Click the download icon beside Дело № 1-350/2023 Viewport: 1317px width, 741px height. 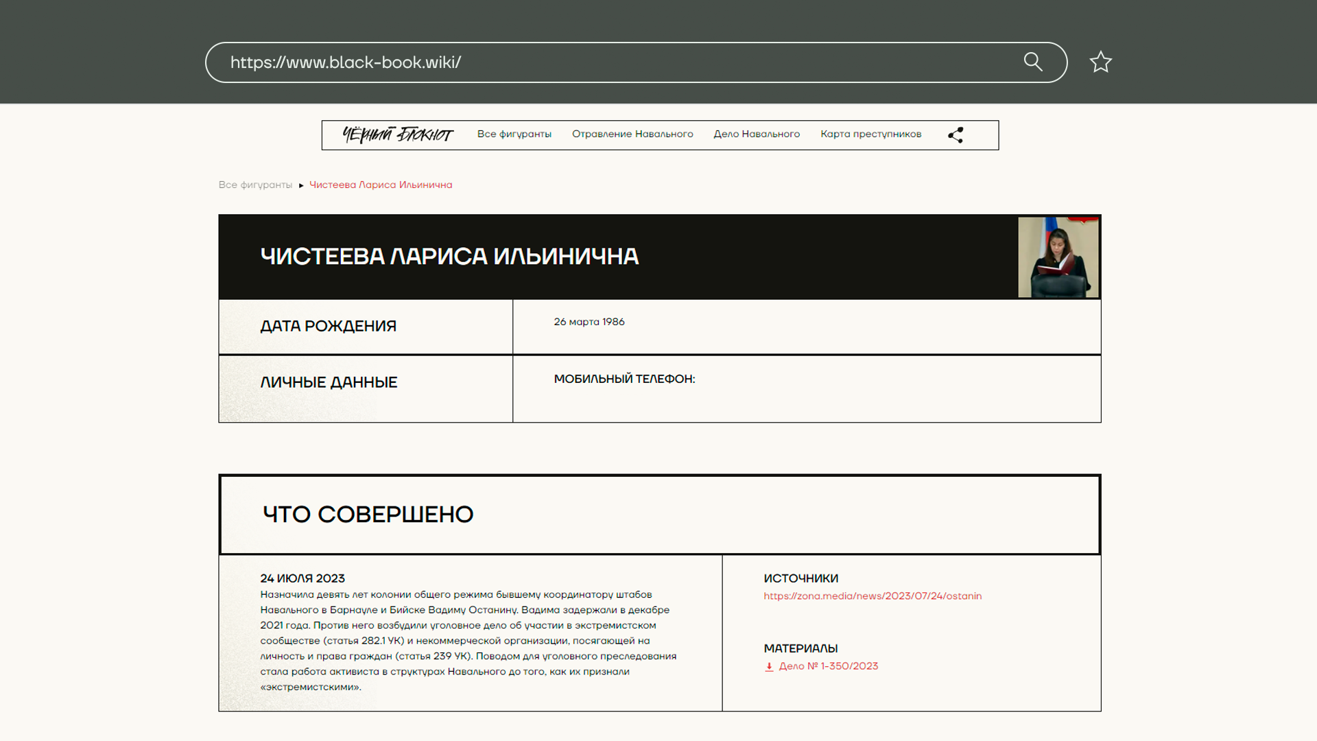click(769, 667)
